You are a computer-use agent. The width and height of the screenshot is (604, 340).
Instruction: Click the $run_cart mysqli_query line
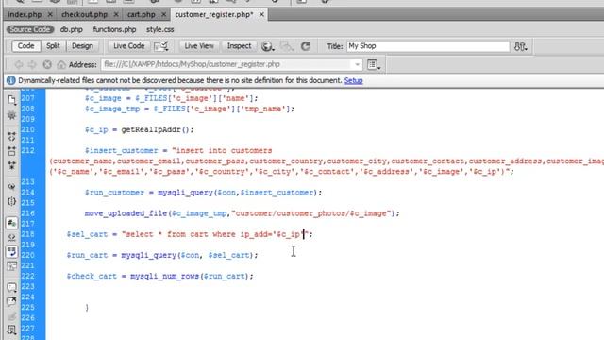coord(162,255)
